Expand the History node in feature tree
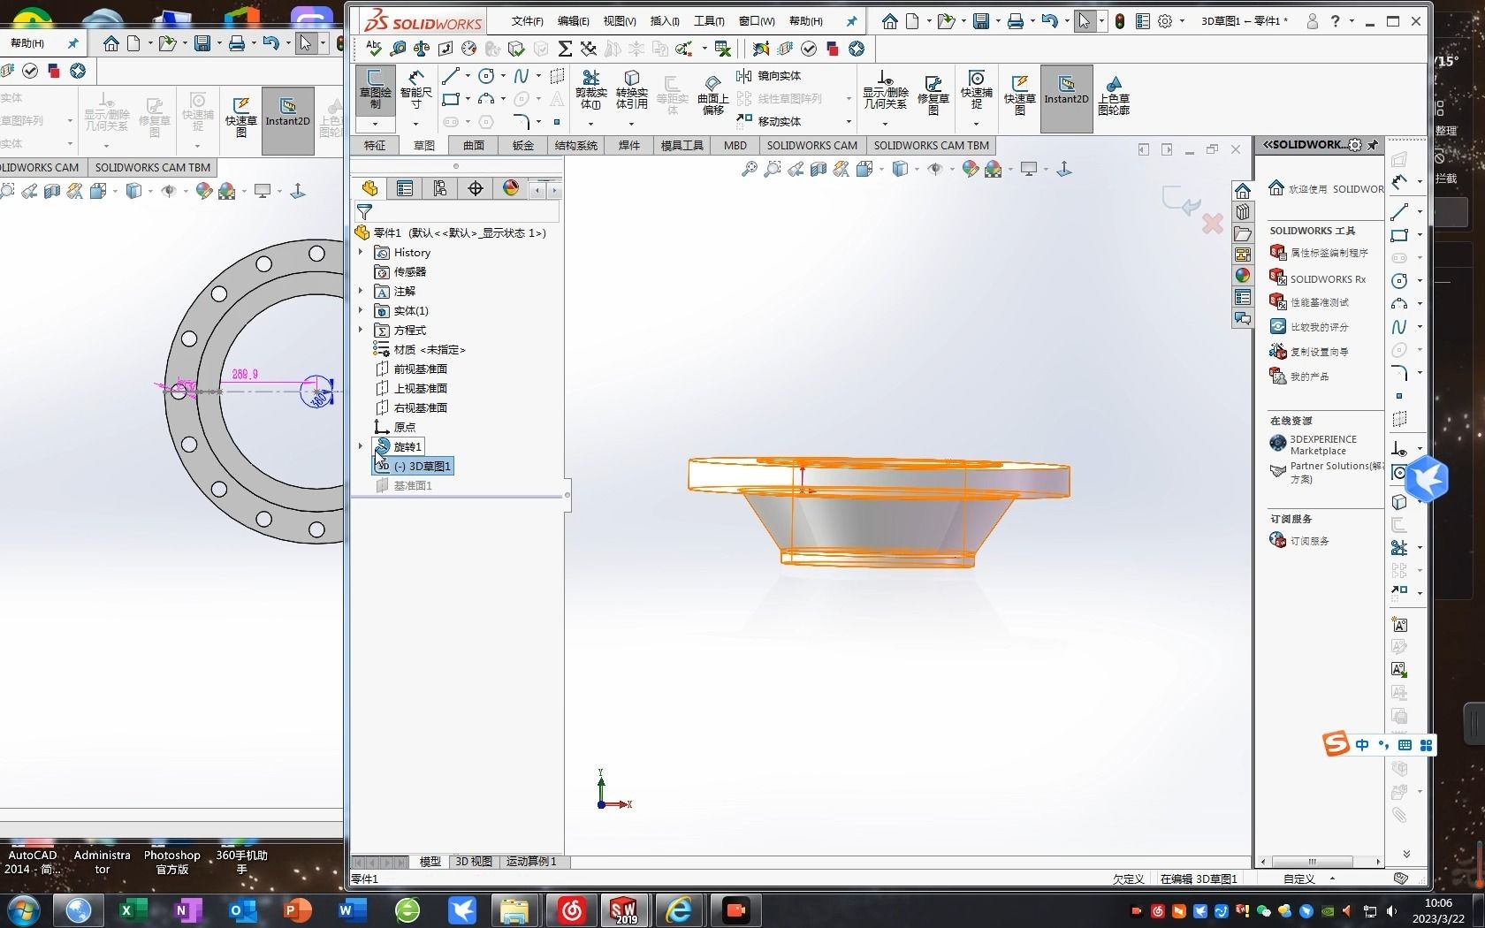Image resolution: width=1485 pixels, height=928 pixels. (x=361, y=253)
